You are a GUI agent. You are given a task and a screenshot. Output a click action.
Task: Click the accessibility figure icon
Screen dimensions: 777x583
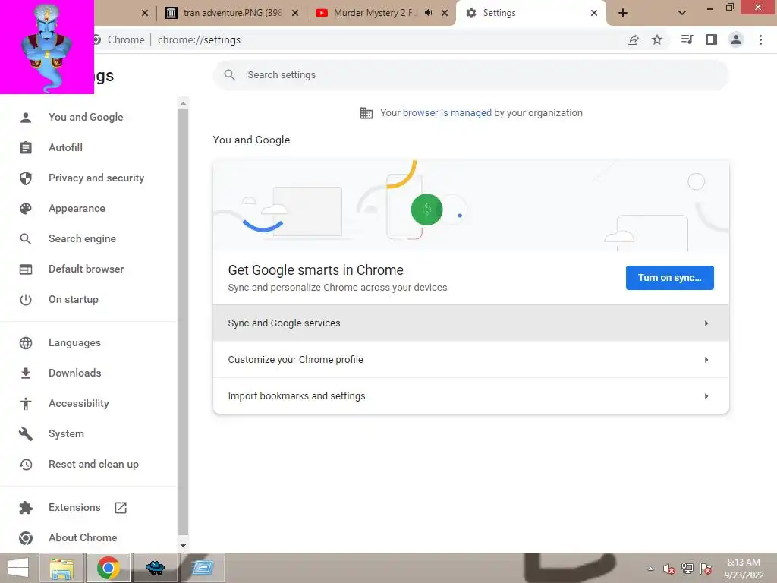point(26,404)
